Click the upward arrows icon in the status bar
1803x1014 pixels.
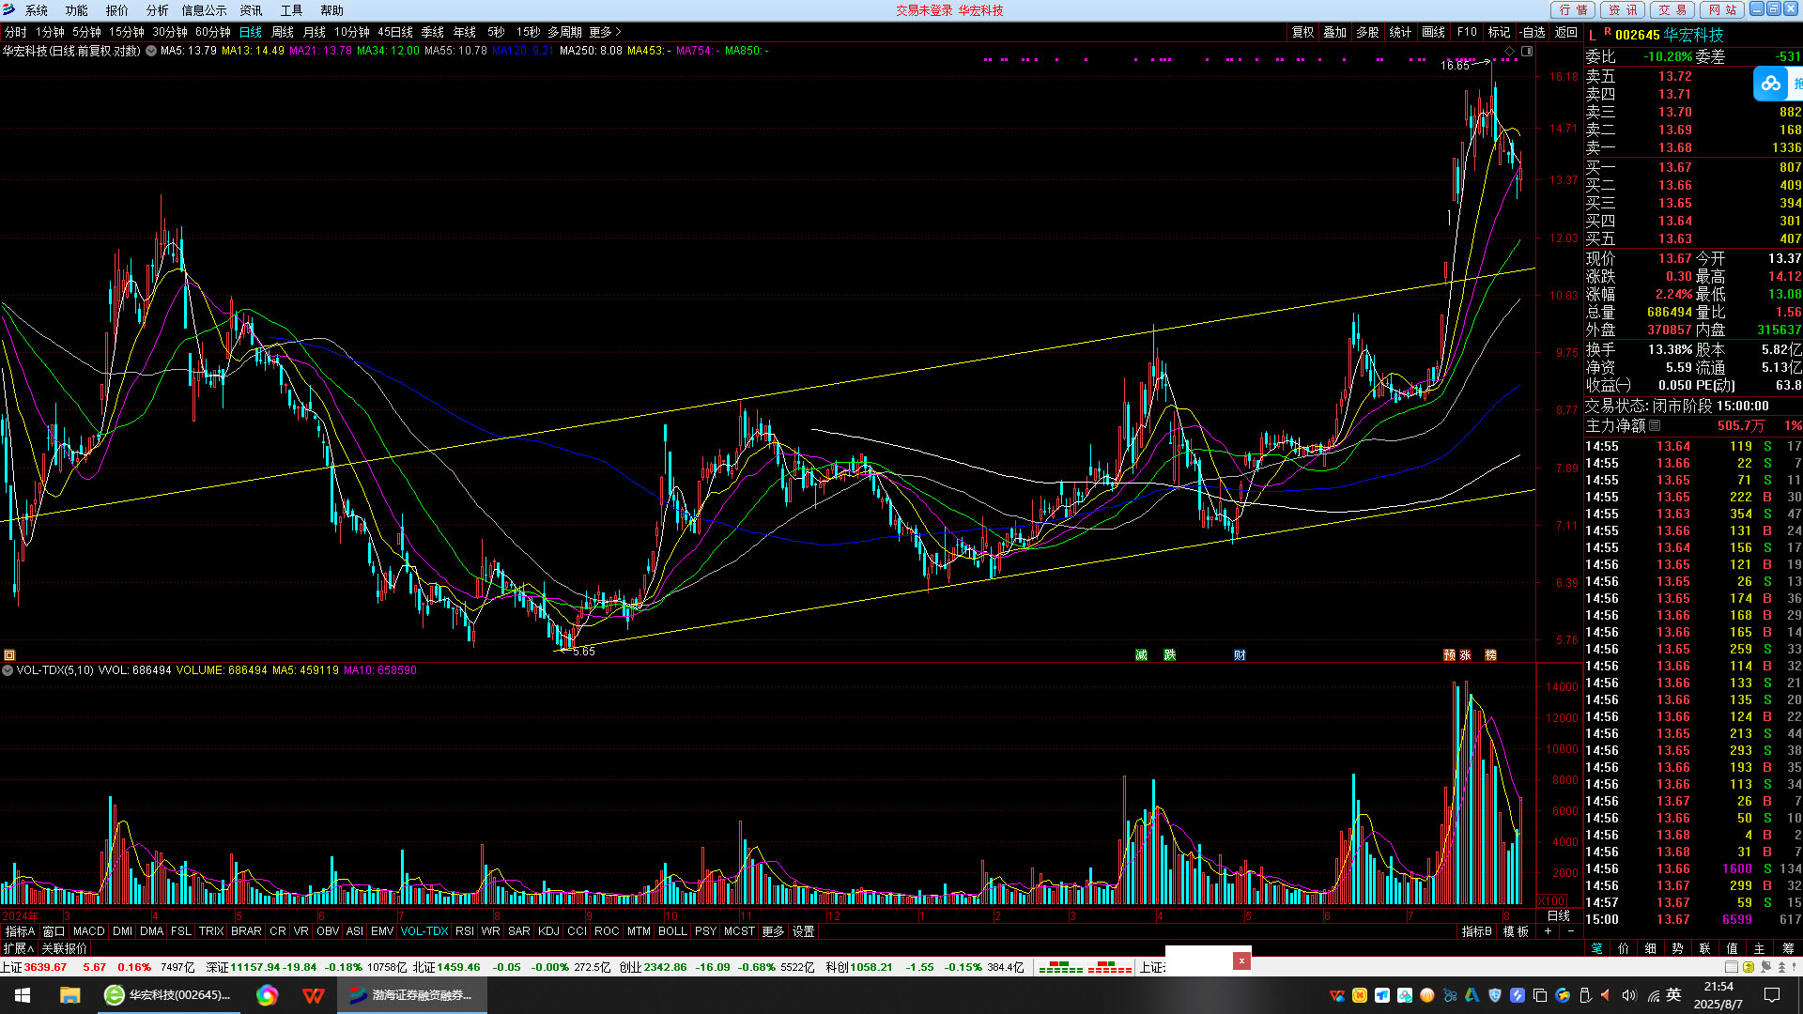coord(1781,966)
